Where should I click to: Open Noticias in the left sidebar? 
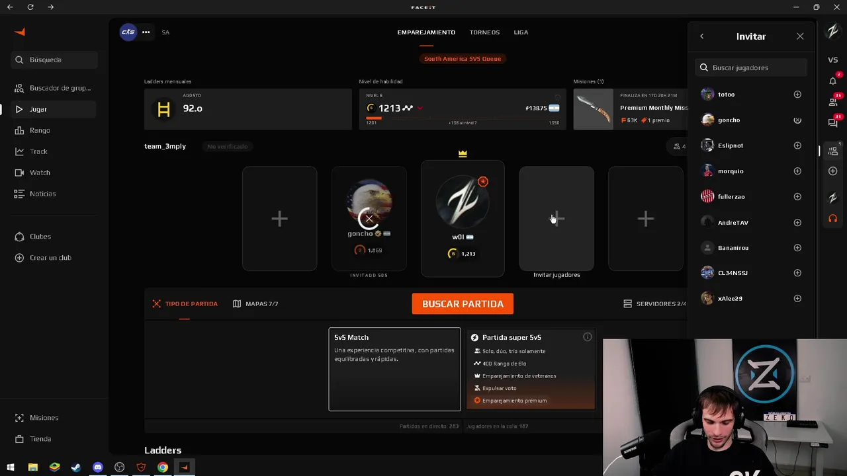[x=54, y=194]
